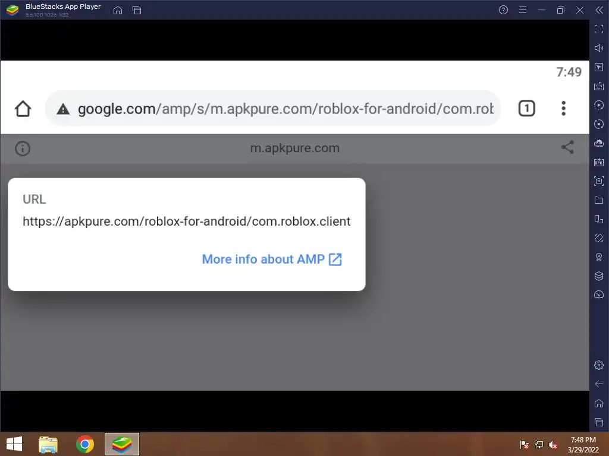Open eco mode gauge icon

[599, 295]
